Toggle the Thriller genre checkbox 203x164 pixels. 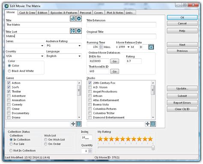pos(9,91)
